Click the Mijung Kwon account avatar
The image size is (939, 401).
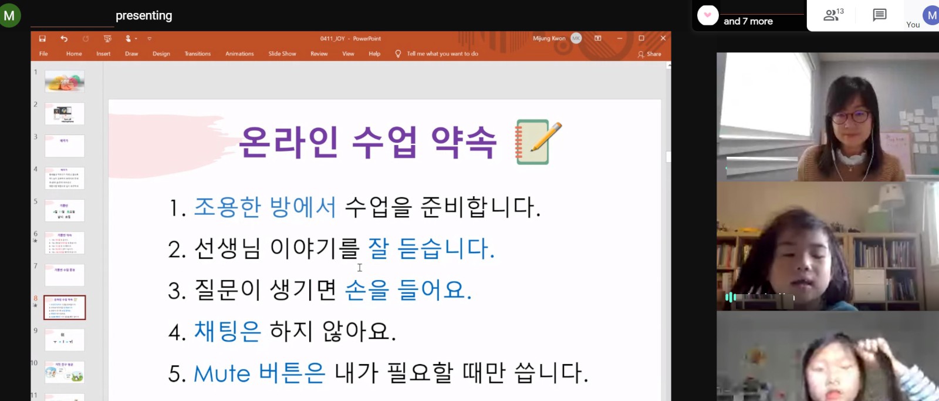click(576, 38)
